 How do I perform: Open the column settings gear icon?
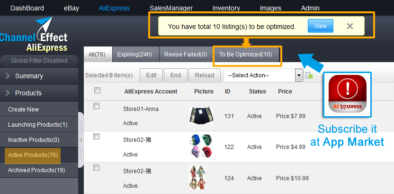309,75
